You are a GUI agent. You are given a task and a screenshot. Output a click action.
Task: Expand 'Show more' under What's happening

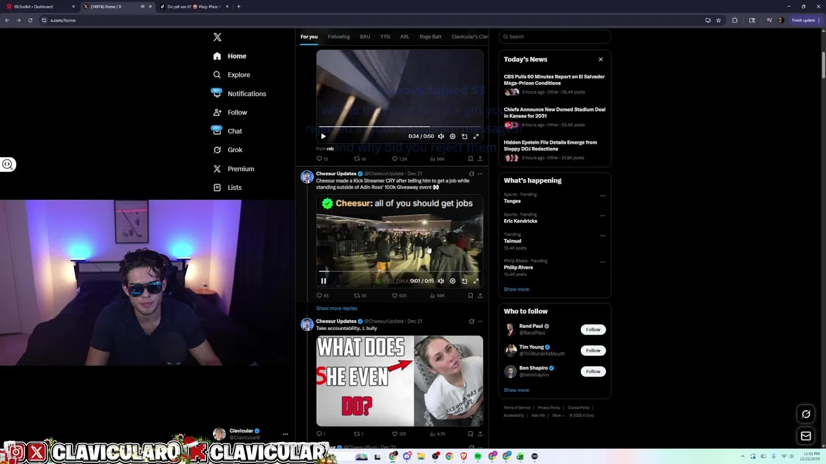click(x=516, y=289)
